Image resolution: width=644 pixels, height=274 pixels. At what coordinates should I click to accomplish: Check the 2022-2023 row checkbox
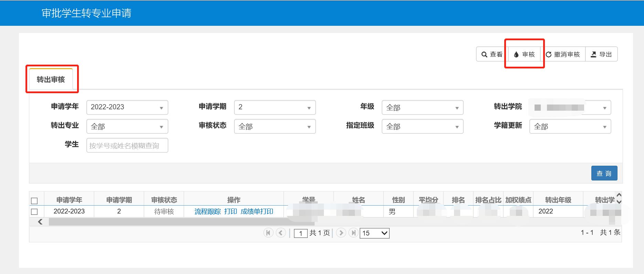34,211
